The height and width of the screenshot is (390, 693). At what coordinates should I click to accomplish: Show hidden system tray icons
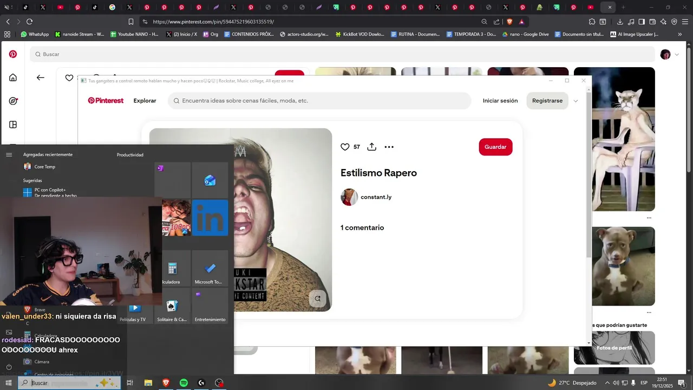coord(607,383)
